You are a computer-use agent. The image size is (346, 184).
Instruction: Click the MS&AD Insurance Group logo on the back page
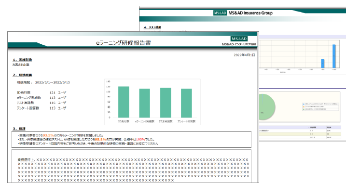(x=243, y=13)
